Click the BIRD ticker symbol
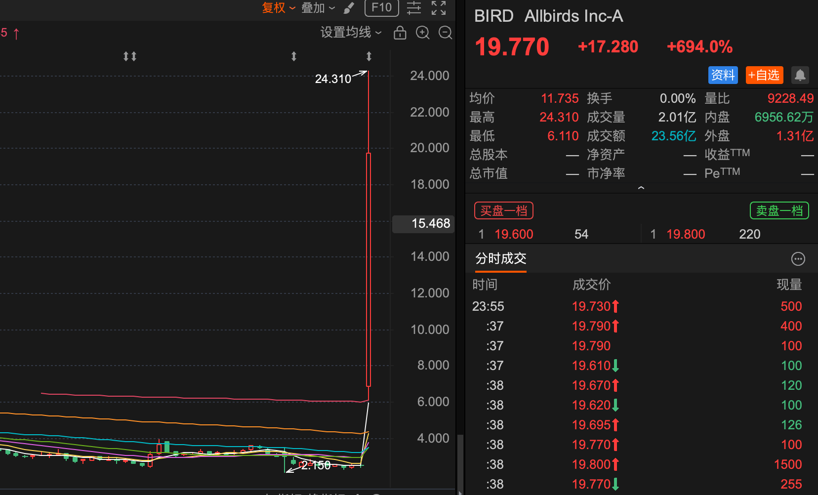 point(494,16)
